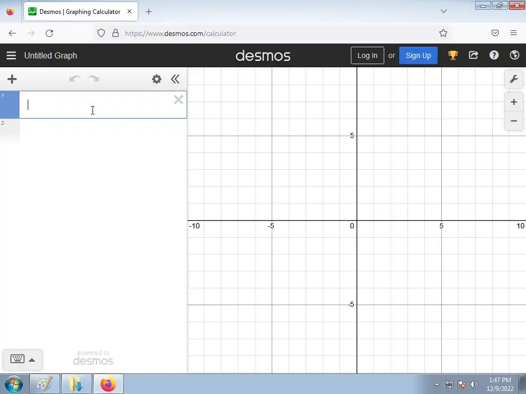Open the Windows Start menu
526x394 pixels.
tap(13, 384)
